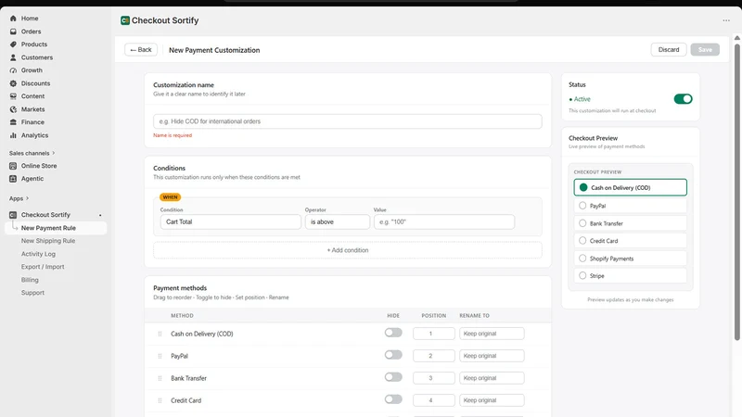Click the Discard button
The height and width of the screenshot is (417, 742).
[669, 50]
